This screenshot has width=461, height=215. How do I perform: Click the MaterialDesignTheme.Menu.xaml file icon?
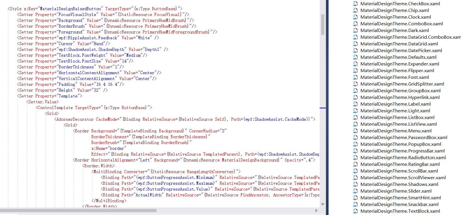tap(355, 131)
